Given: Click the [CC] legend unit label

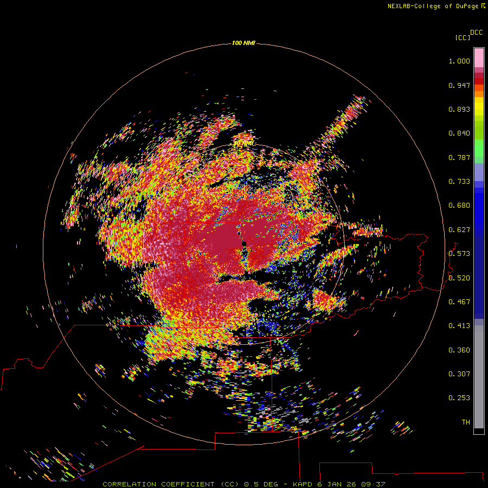Looking at the screenshot, I should coord(463,37).
